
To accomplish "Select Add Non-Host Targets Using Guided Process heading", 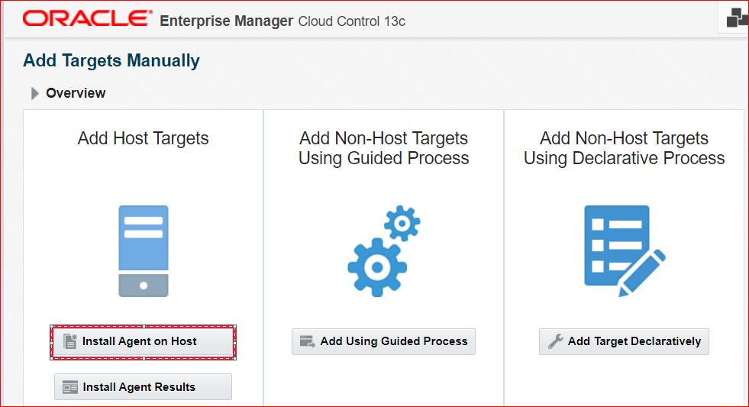I will click(383, 148).
